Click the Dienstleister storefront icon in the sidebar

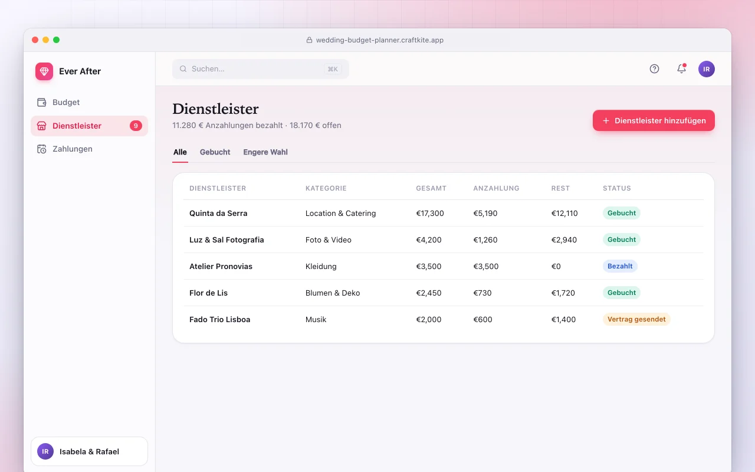click(42, 126)
